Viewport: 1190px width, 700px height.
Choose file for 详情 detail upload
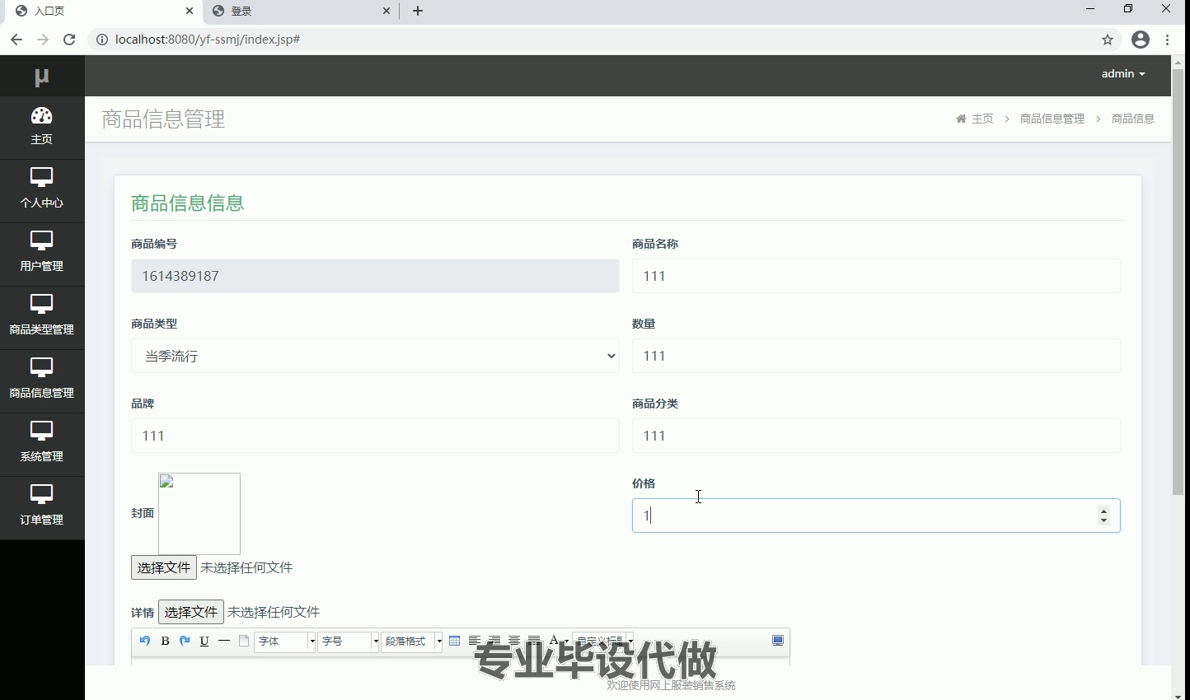(191, 612)
